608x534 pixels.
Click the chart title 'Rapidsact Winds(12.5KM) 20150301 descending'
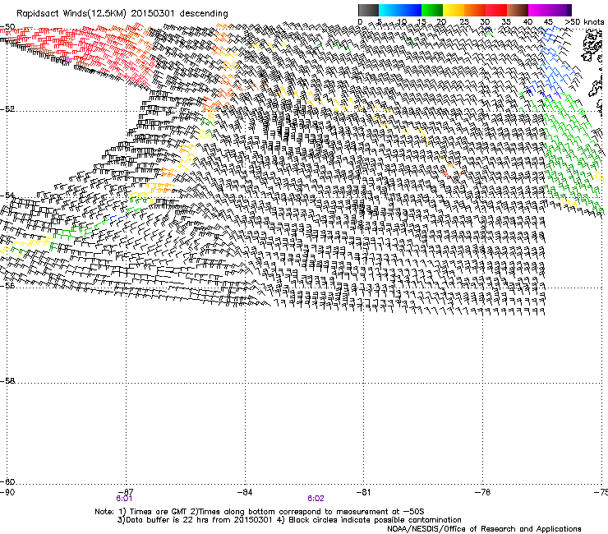click(122, 13)
